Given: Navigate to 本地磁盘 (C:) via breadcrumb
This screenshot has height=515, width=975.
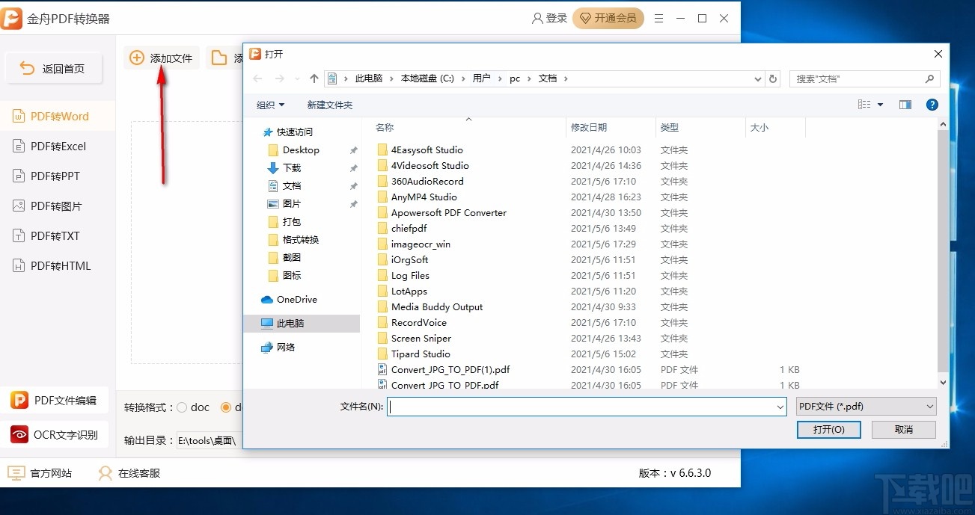Looking at the screenshot, I should [x=427, y=78].
